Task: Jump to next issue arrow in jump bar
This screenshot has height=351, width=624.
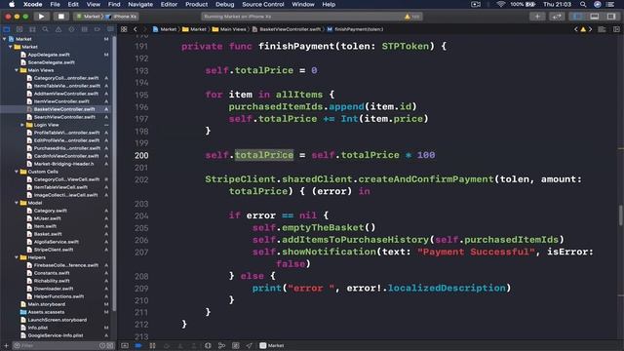Action: coord(591,29)
